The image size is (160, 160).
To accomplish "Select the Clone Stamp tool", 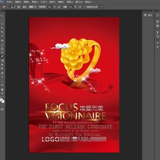I will click(2, 48).
